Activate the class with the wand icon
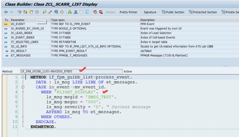Viewport: 239px width, 137px height. 50,12
